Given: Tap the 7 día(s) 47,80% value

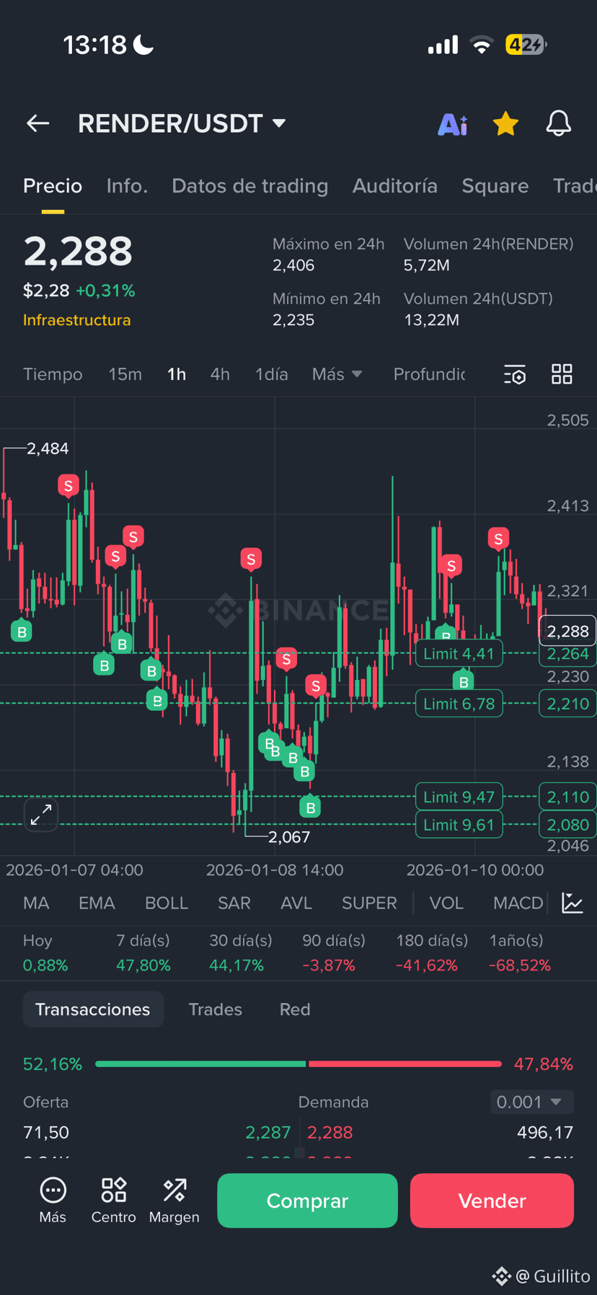Looking at the screenshot, I should [143, 965].
